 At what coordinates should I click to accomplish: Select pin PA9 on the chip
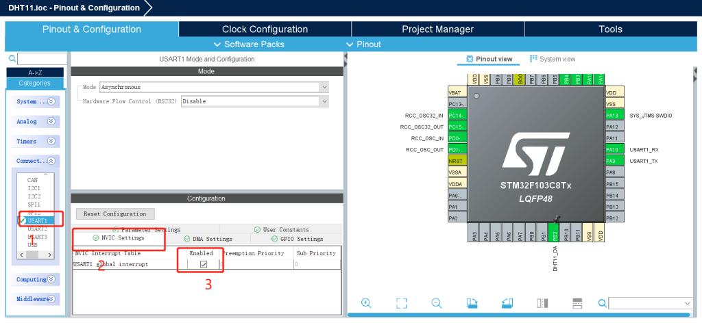614,161
